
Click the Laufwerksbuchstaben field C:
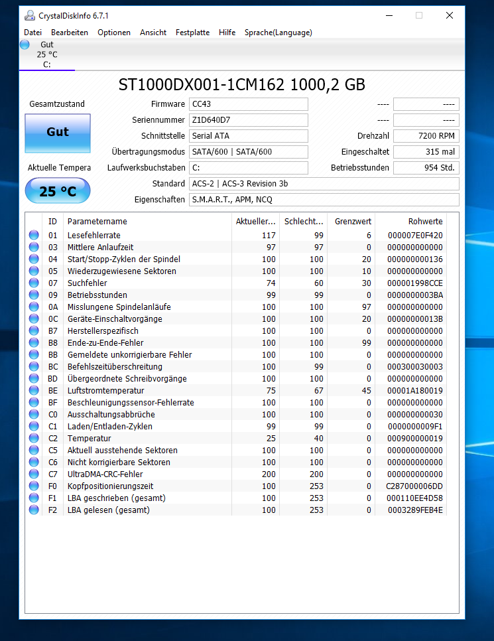click(x=249, y=168)
